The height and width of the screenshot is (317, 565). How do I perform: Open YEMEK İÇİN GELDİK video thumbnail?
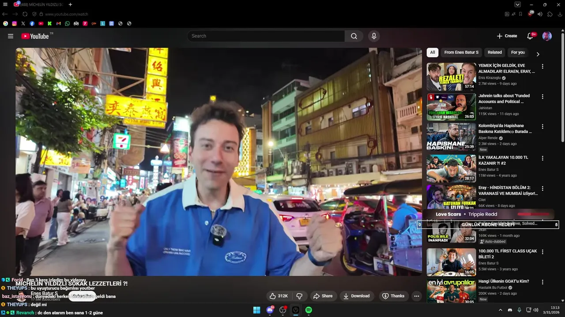tap(451, 77)
